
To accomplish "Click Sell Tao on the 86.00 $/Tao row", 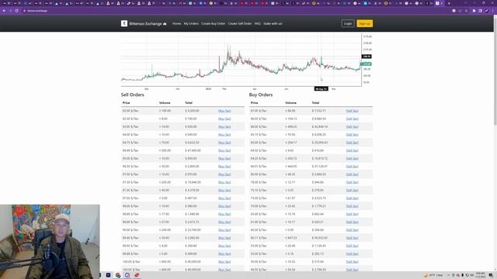I will pyautogui.click(x=352, y=126).
